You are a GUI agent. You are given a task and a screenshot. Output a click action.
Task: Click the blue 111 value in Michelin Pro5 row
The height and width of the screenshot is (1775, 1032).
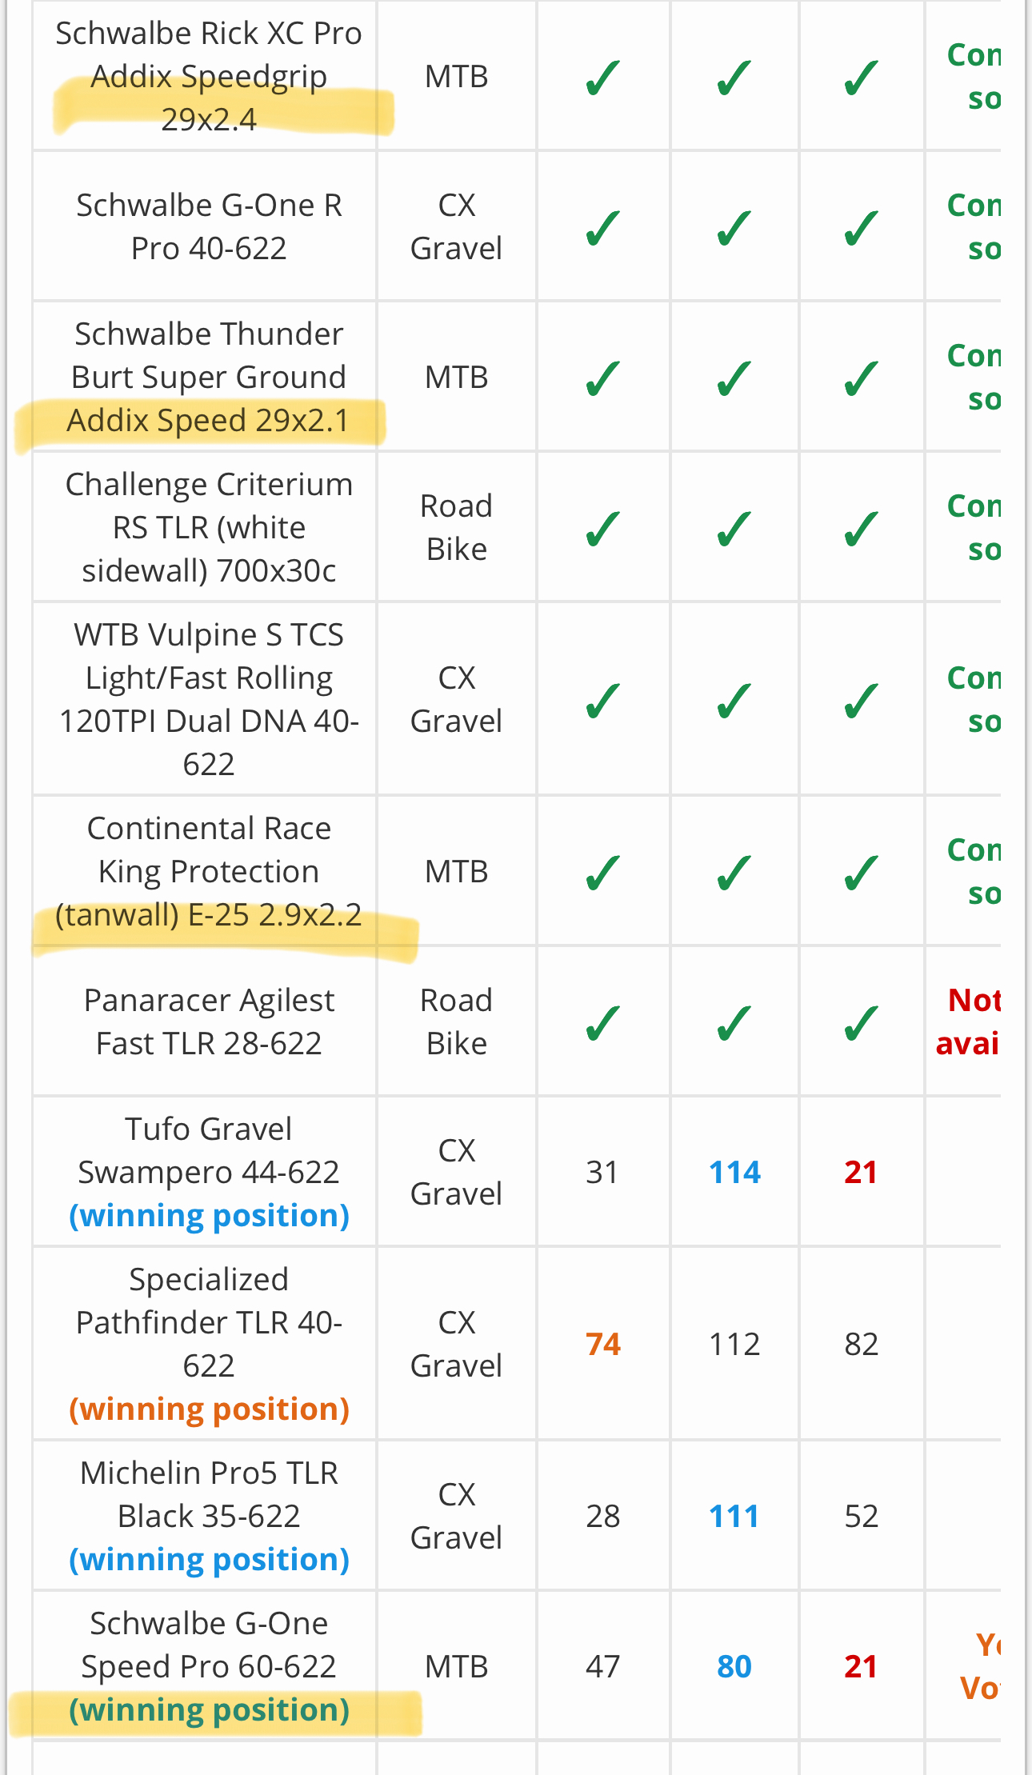(734, 1517)
